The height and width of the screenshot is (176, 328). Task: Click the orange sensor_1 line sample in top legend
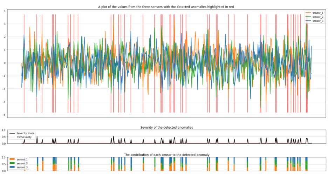coord(308,13)
